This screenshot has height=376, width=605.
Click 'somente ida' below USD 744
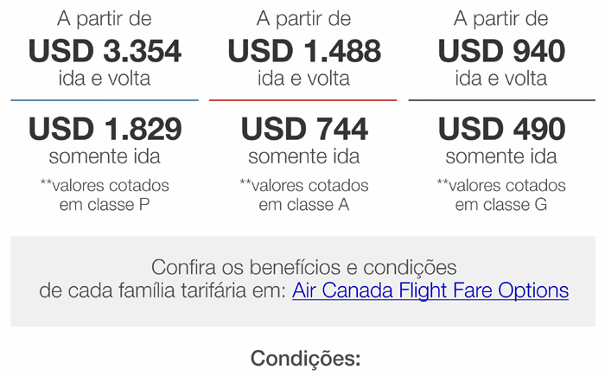point(304,156)
